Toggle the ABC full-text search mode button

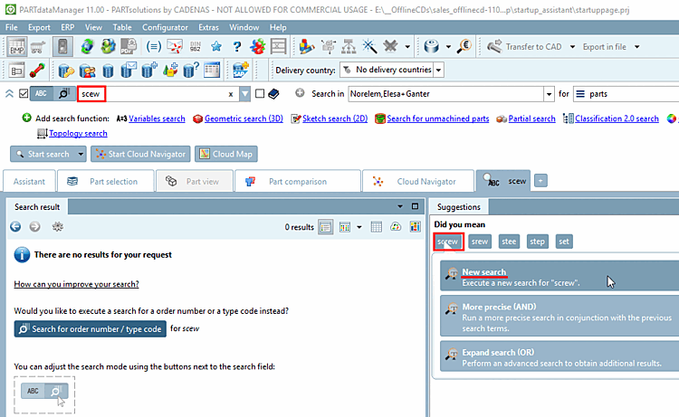click(41, 93)
